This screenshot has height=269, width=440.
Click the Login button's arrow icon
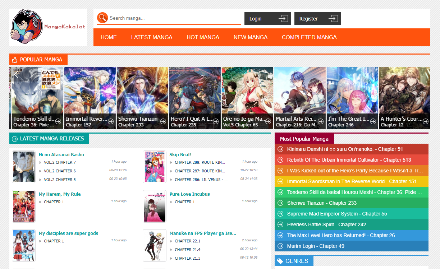(283, 18)
